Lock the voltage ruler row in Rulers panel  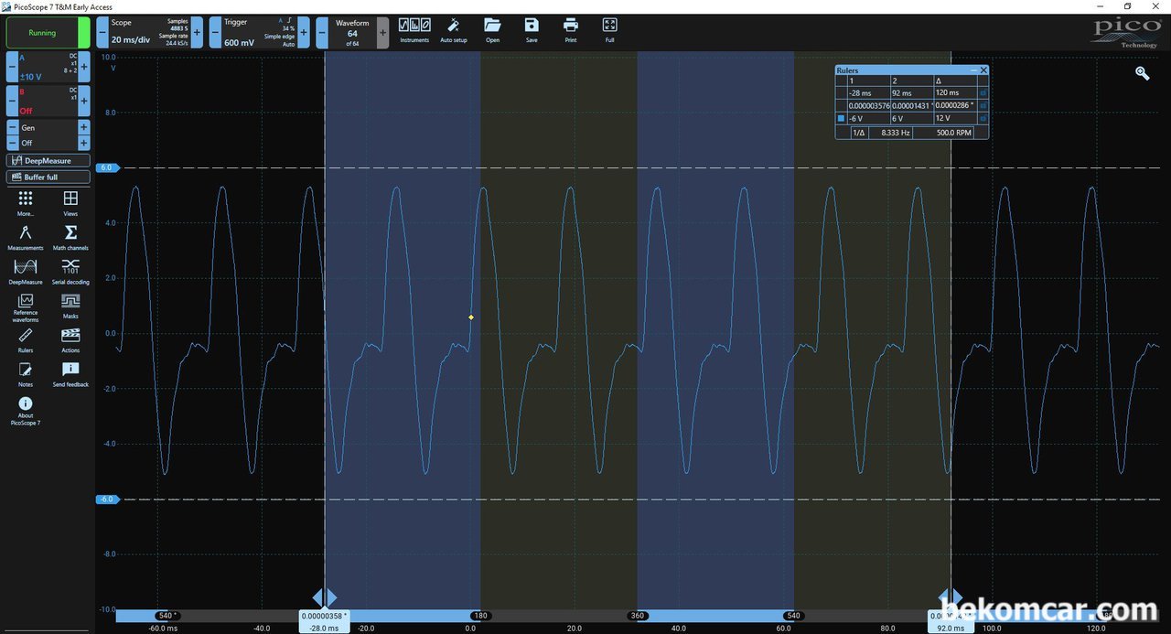pos(983,118)
